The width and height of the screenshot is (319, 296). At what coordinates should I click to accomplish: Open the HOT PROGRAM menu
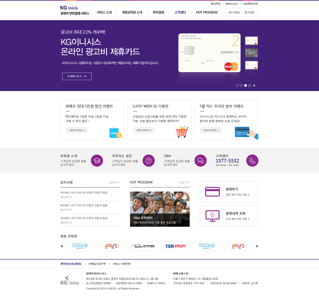pos(207,12)
